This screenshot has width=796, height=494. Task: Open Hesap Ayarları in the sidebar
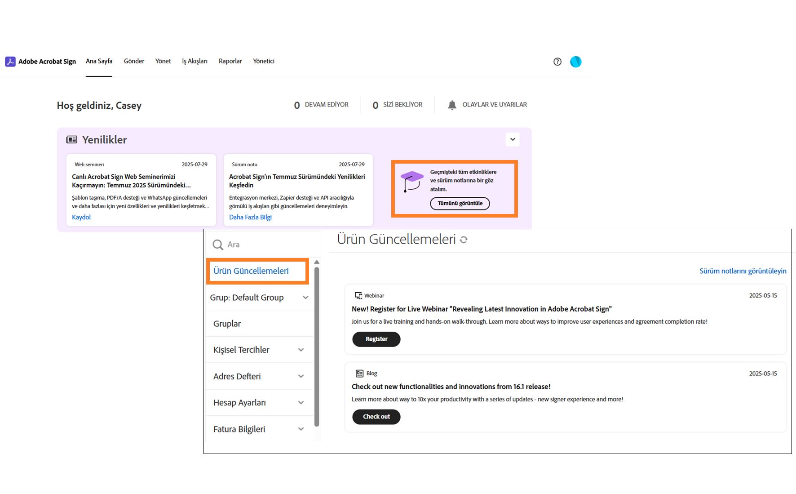[x=239, y=403]
